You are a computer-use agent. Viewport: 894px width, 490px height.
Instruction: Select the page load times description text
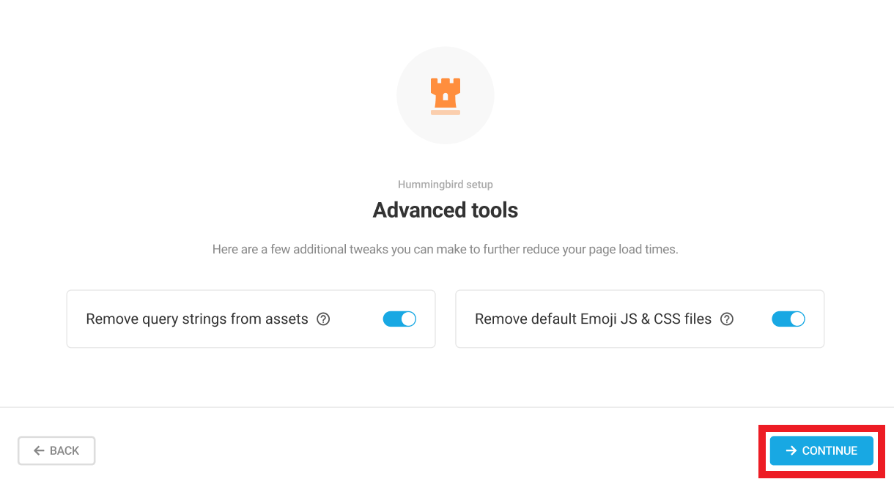tap(446, 249)
